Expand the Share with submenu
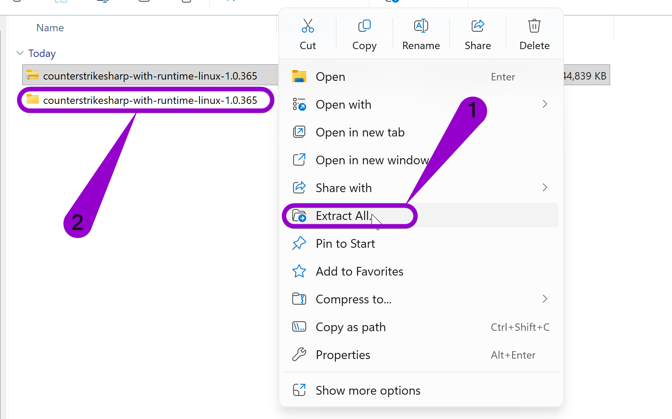Image resolution: width=672 pixels, height=419 pixels. (545, 187)
